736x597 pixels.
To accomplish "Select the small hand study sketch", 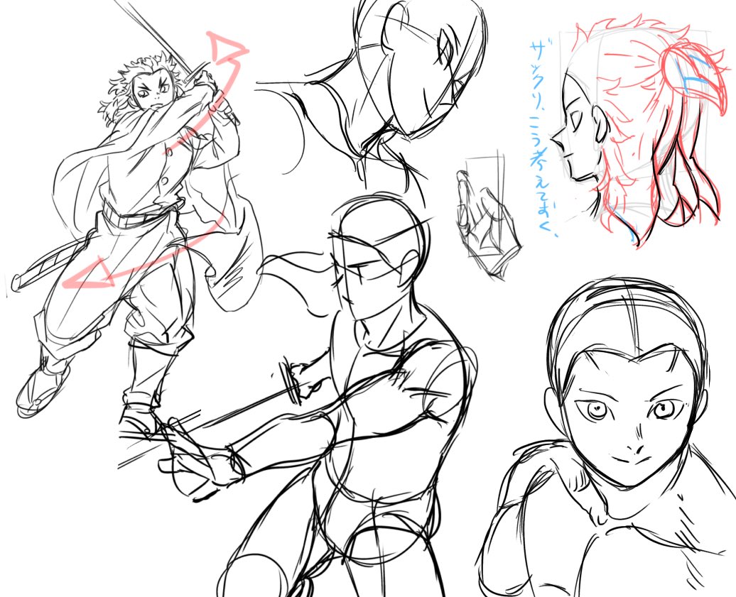I will pos(488,217).
